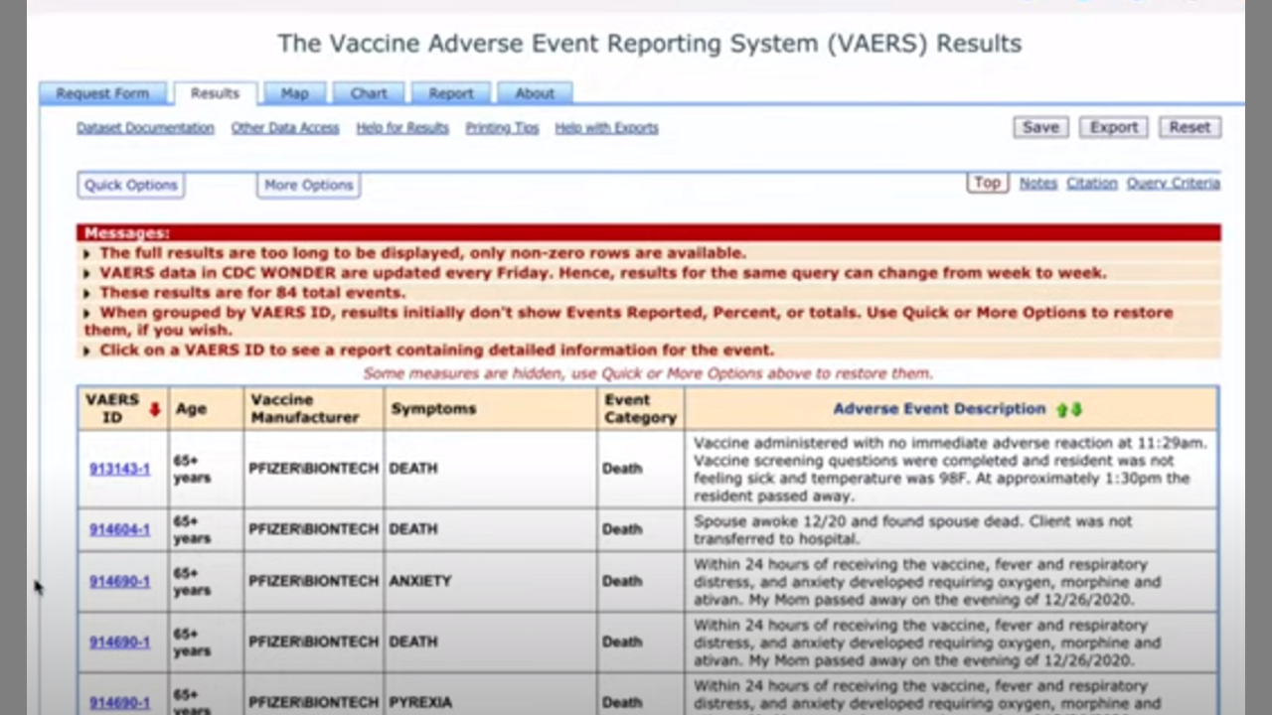The image size is (1272, 715).
Task: Click green down arrow for Adverse Event Description
Action: tap(1076, 409)
